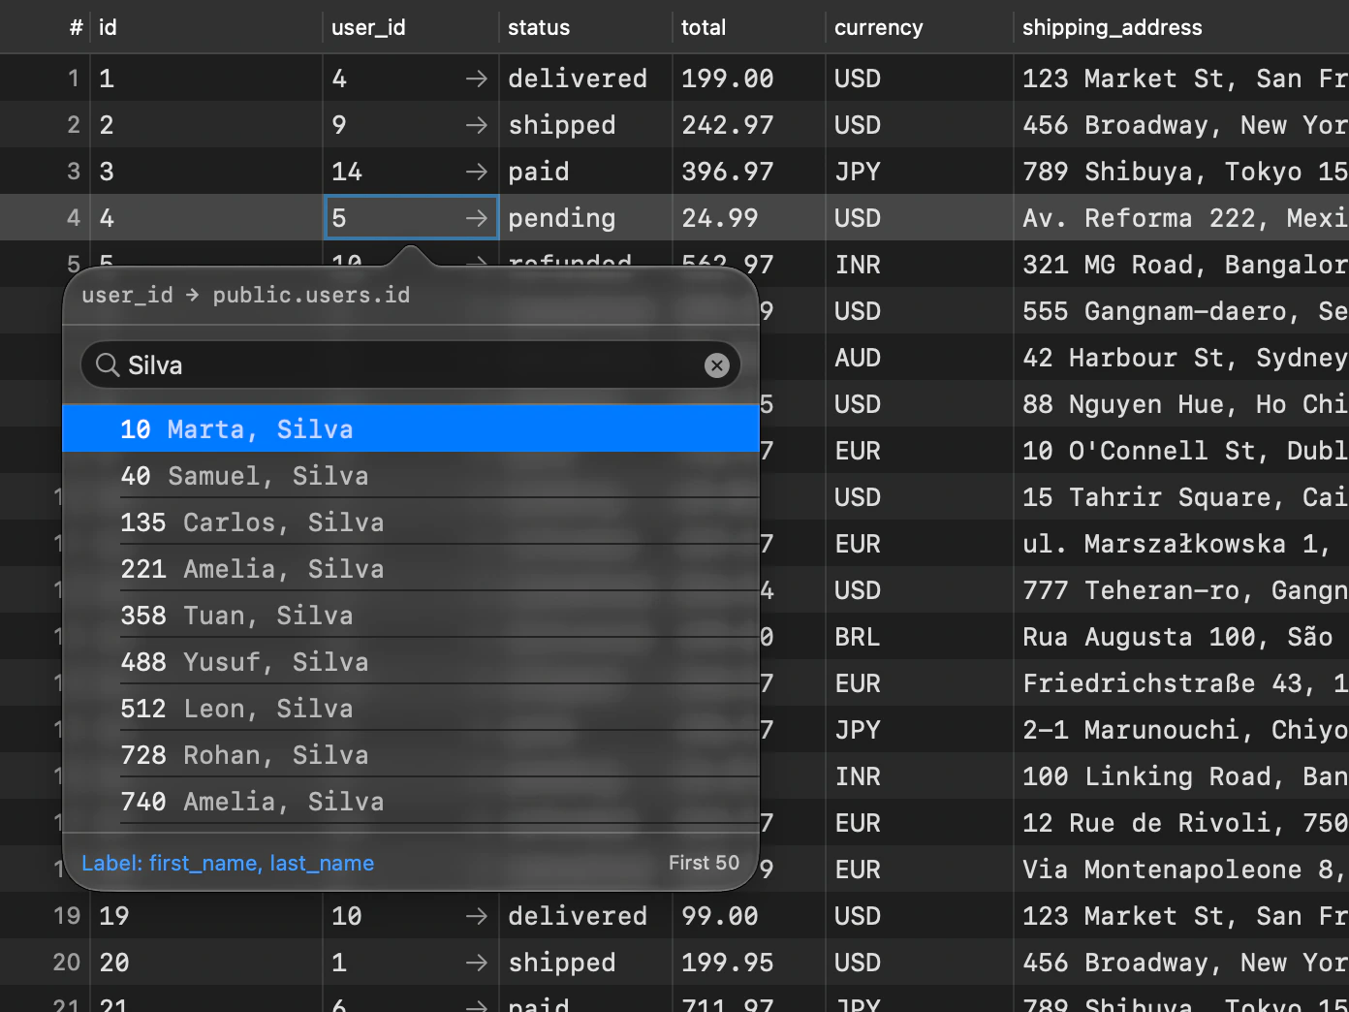Follow foreign key arrow in row 20
This screenshot has width=1349, height=1012.
[476, 963]
